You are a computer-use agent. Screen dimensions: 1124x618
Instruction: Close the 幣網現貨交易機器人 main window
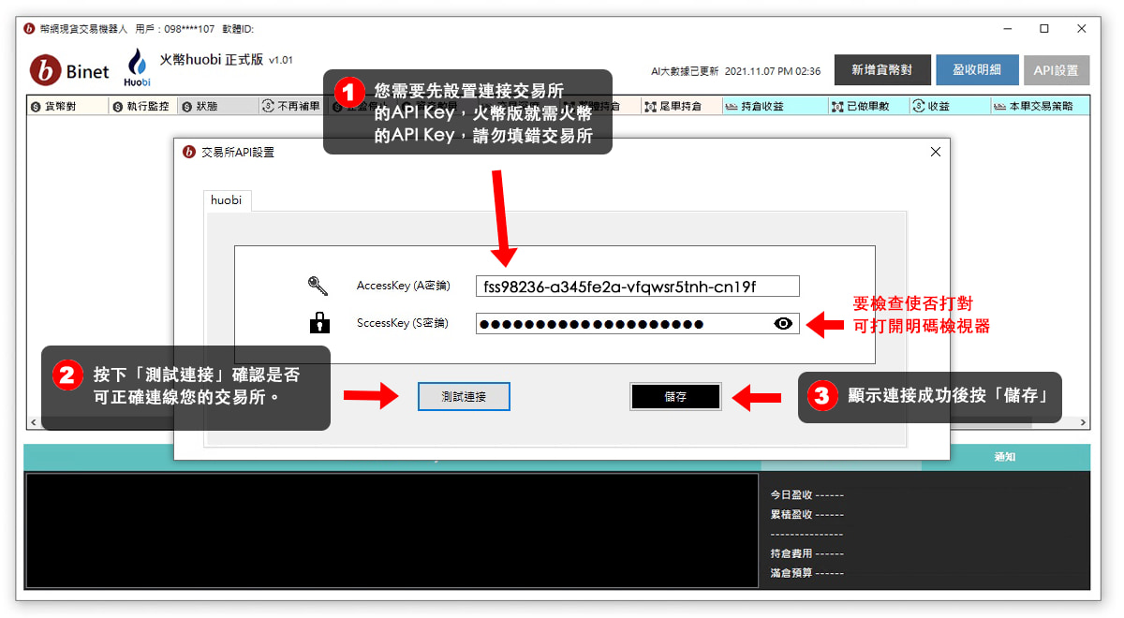1083,28
